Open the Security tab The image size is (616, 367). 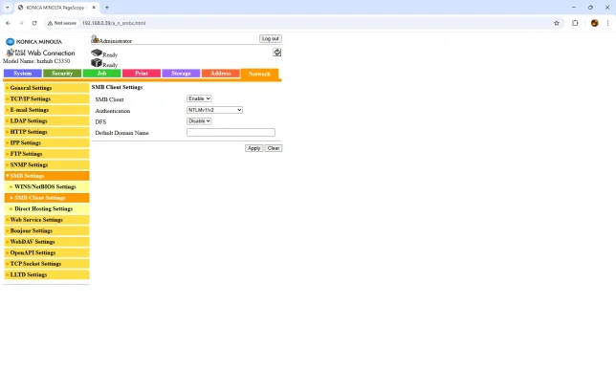point(62,74)
